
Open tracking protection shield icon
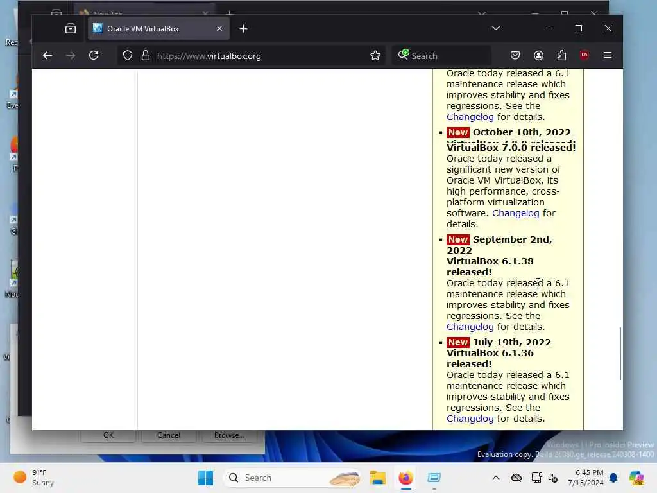(128, 55)
